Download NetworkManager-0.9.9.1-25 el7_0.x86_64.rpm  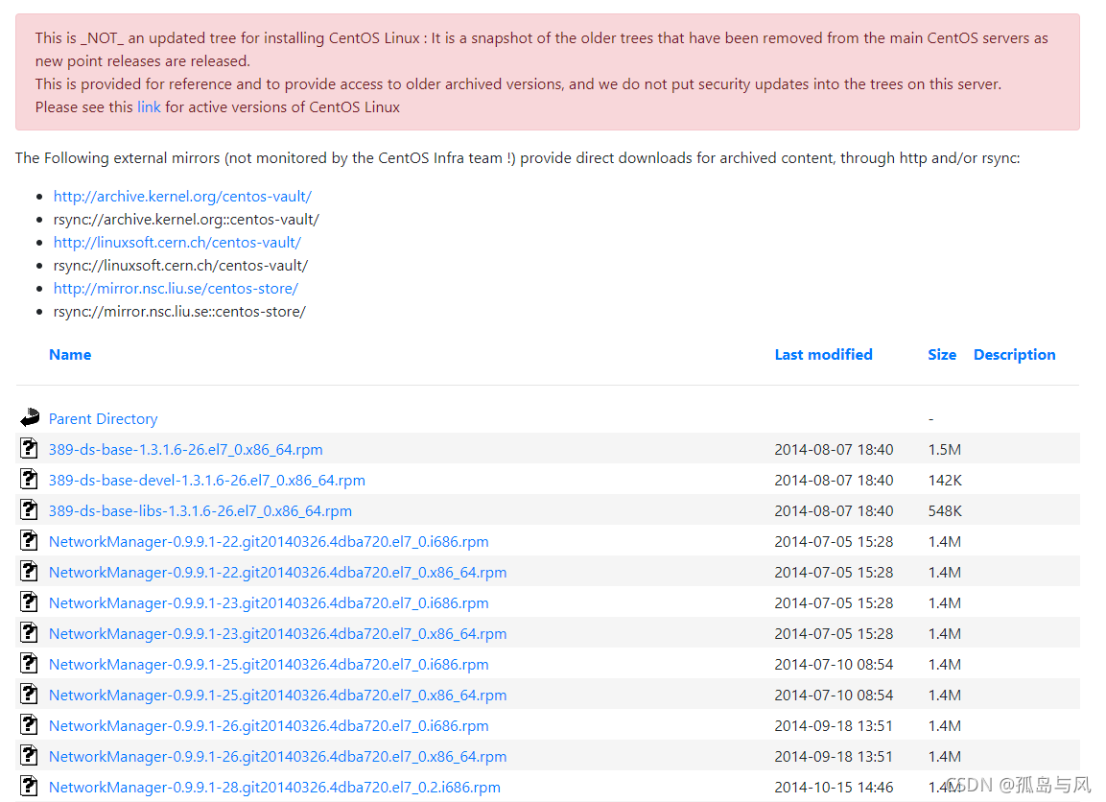[277, 695]
